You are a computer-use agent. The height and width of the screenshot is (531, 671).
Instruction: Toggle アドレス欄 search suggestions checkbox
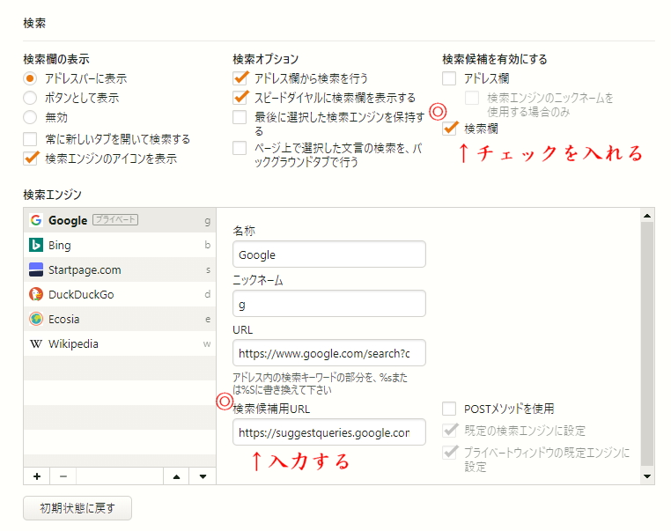click(x=449, y=78)
